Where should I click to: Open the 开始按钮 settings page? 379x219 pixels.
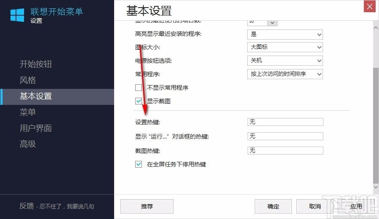(35, 64)
